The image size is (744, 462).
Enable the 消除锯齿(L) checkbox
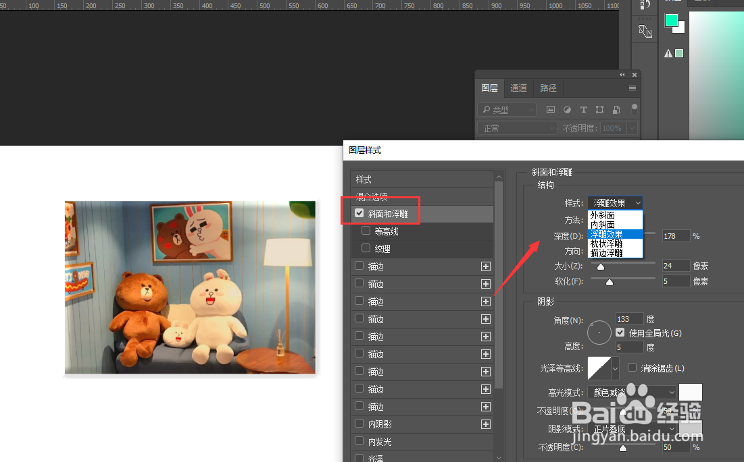click(x=632, y=368)
